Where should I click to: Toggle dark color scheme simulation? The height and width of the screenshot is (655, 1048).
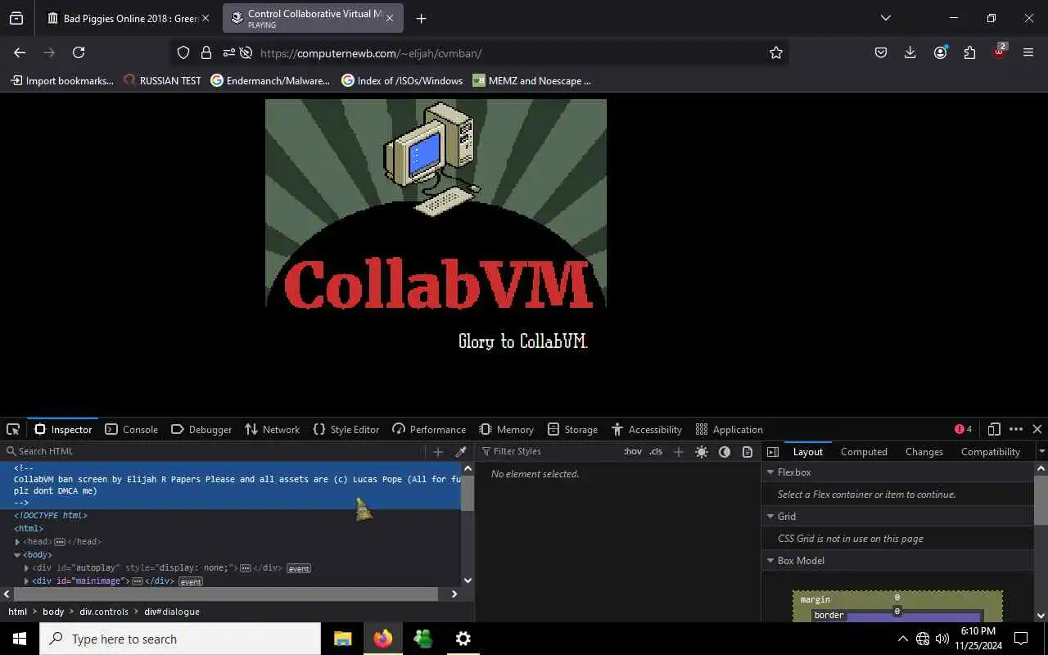click(x=725, y=451)
